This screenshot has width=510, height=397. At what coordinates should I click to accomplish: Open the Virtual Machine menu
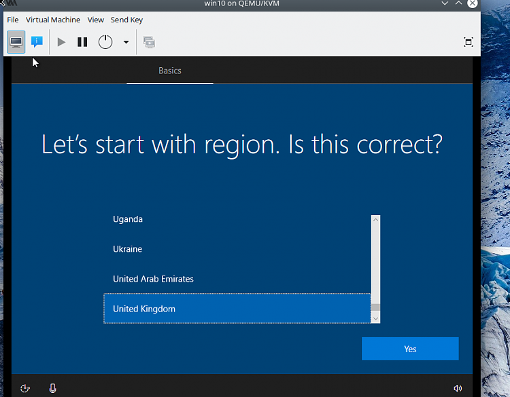point(53,20)
